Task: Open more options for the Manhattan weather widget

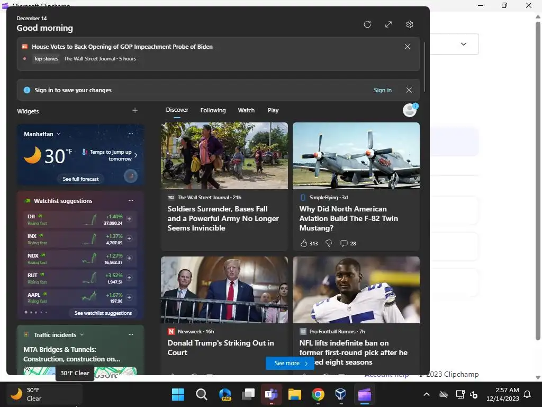Action: pos(131,134)
